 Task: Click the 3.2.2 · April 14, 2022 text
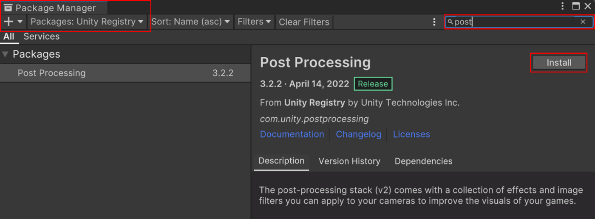tap(304, 84)
